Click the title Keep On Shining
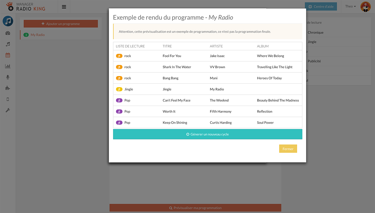This screenshot has width=375, height=213. 175,123
